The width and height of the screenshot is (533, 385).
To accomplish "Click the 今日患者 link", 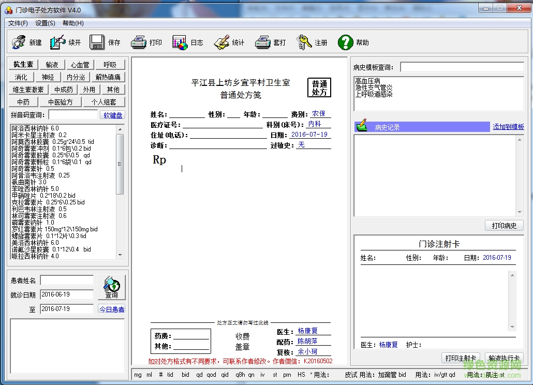I will click(x=111, y=309).
